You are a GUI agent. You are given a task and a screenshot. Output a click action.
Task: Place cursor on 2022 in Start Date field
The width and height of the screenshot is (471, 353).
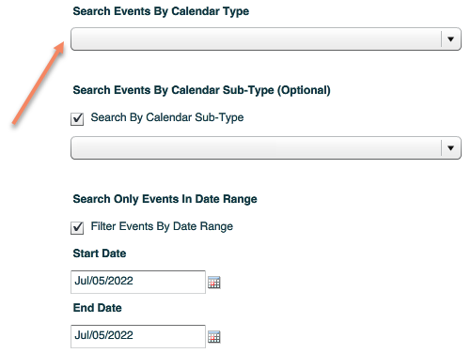point(120,281)
